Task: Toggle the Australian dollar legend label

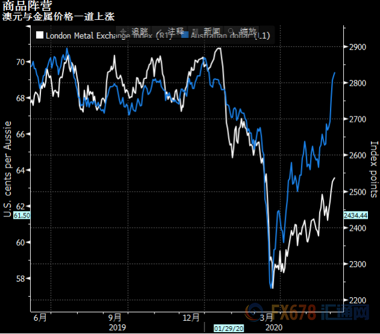Action: pyautogui.click(x=229, y=36)
